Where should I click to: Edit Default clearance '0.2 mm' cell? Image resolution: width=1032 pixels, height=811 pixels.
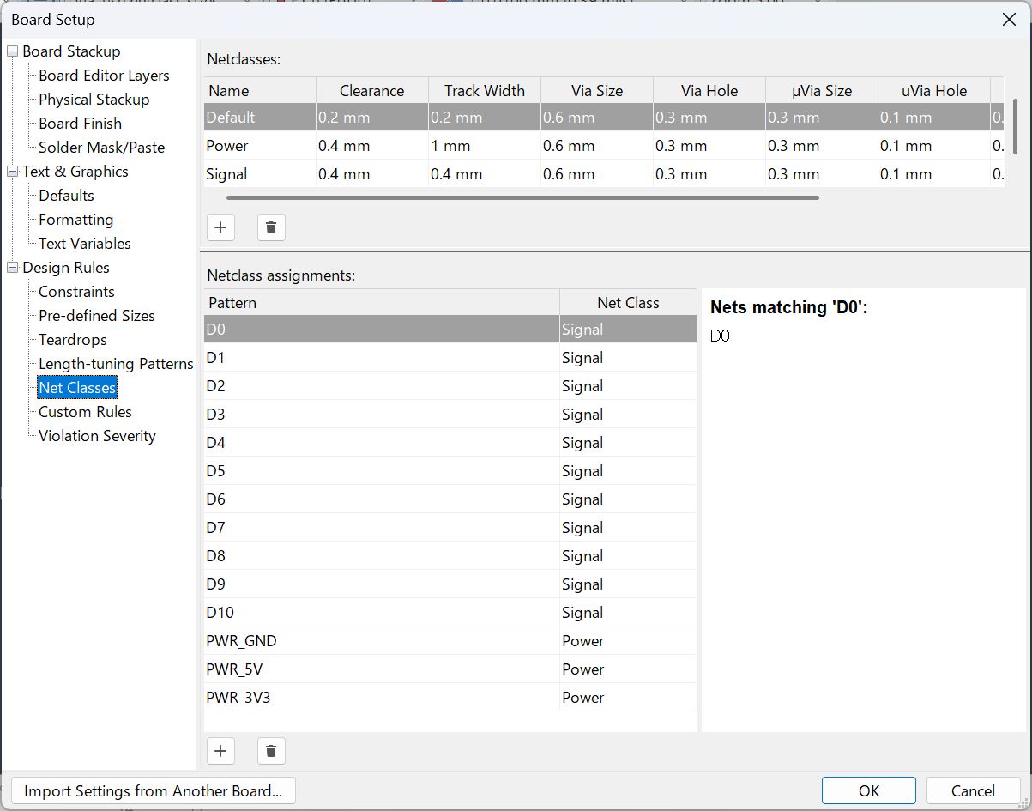pyautogui.click(x=372, y=118)
